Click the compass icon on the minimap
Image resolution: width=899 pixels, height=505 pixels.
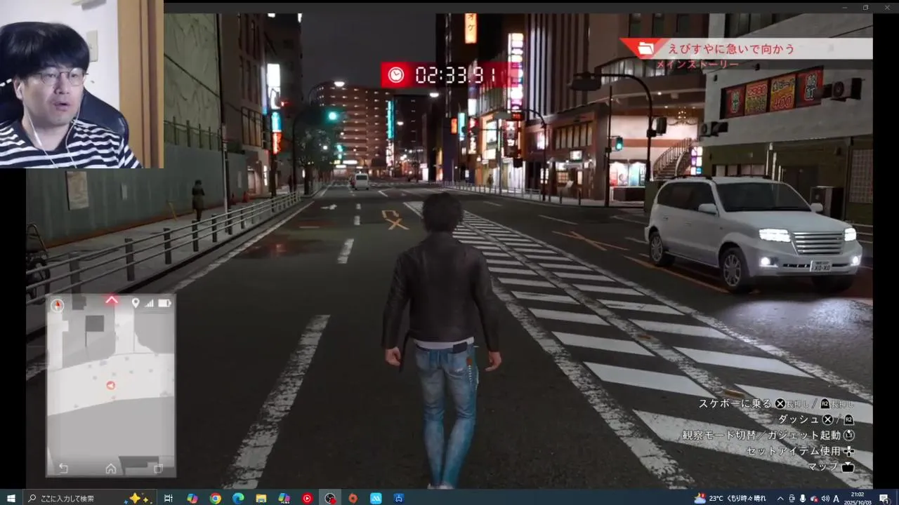click(x=58, y=305)
